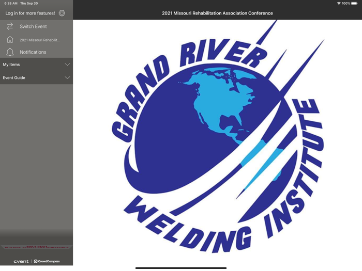Select Switch Event menu entry

point(37,26)
